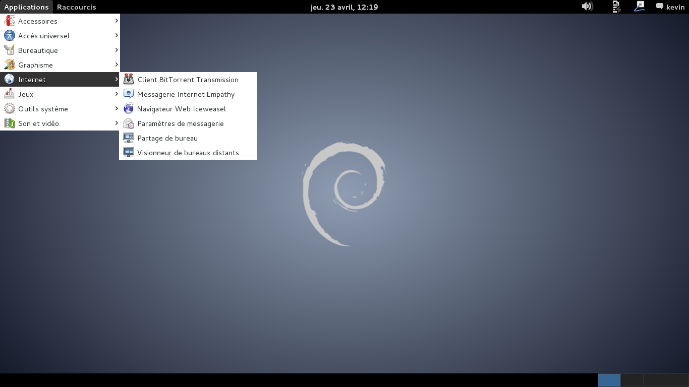The image size is (689, 387).
Task: Click the chat bubble icon beside kevin
Action: click(x=659, y=7)
